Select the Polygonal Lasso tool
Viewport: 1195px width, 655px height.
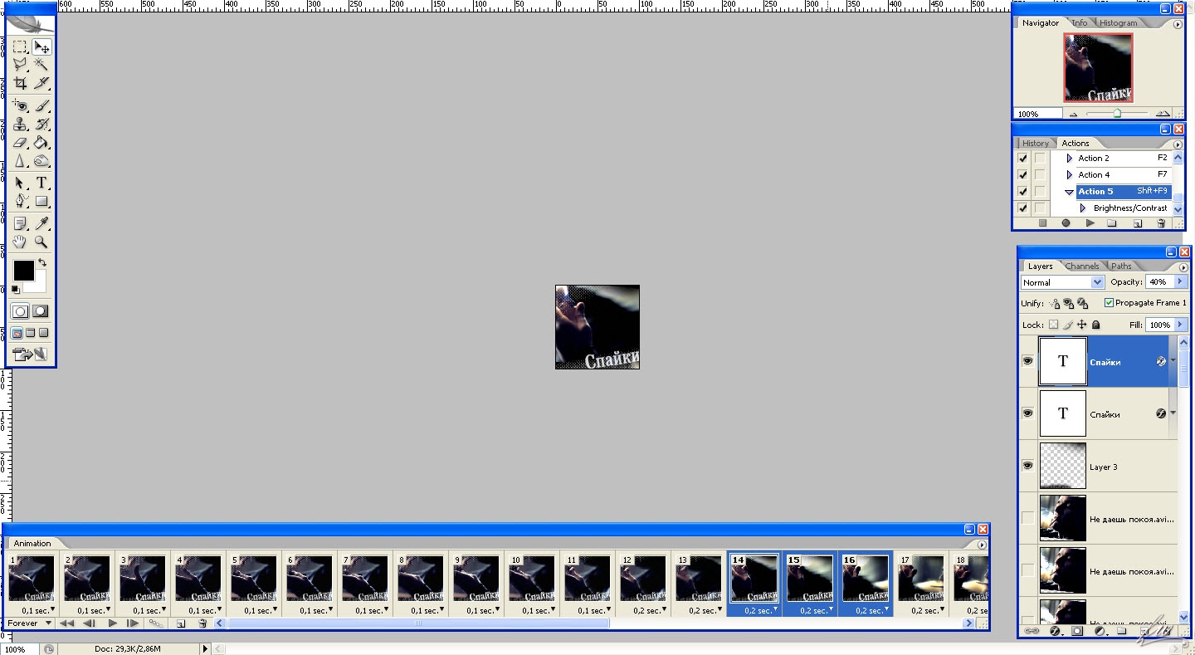[20, 65]
